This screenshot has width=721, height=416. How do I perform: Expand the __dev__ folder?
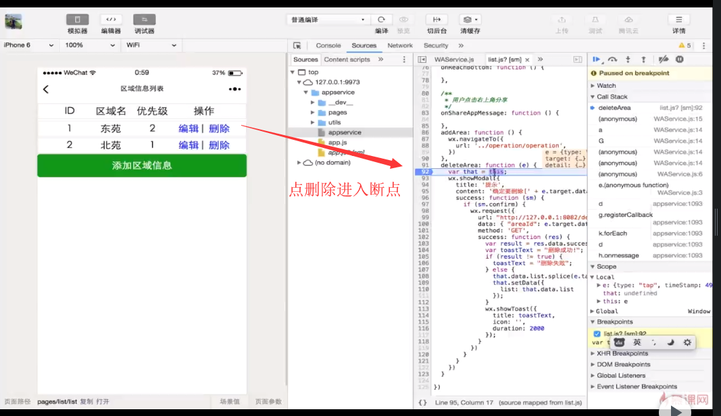click(x=313, y=103)
